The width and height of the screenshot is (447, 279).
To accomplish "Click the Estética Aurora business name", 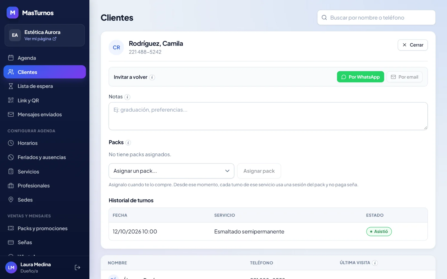I will click(42, 32).
